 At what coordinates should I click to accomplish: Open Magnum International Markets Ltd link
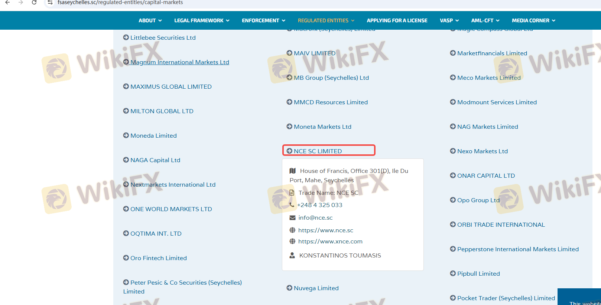pyautogui.click(x=180, y=62)
